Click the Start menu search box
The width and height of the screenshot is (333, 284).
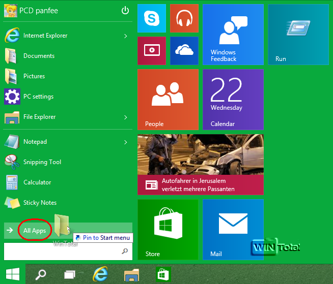62,251
